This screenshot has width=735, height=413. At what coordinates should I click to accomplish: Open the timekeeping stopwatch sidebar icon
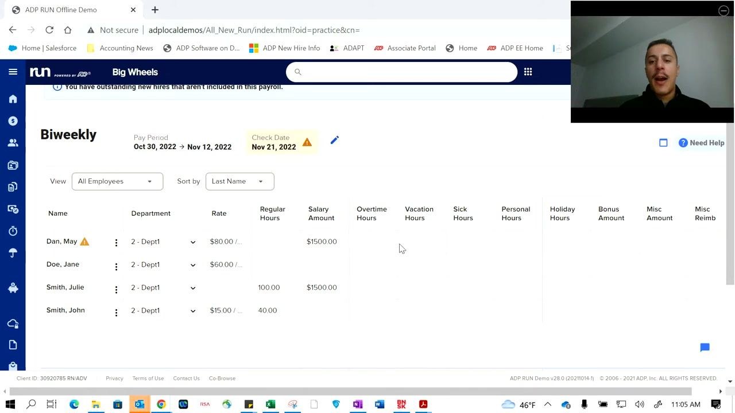[x=13, y=231]
